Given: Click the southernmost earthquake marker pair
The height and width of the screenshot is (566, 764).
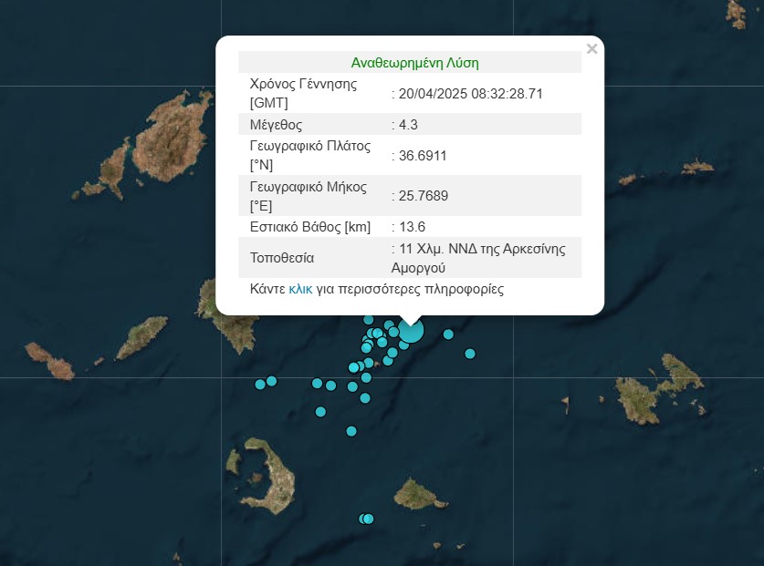Looking at the screenshot, I should 366,519.
